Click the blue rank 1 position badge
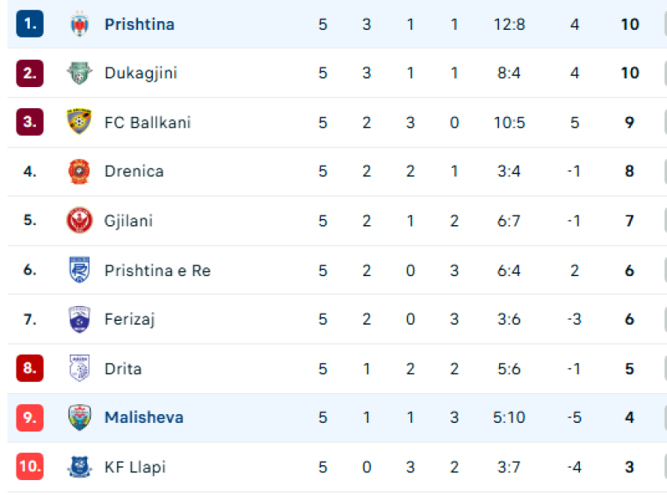 click(30, 24)
